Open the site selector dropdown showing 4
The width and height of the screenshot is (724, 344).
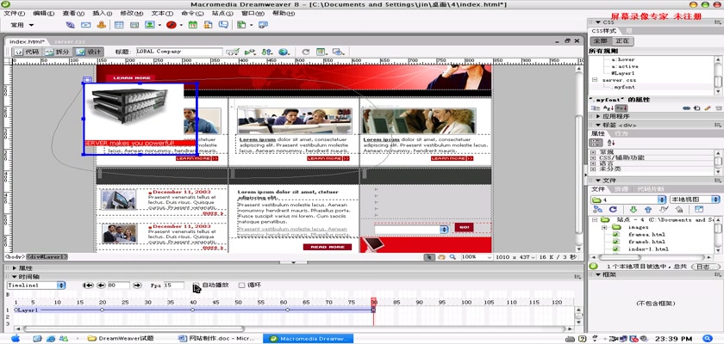628,200
